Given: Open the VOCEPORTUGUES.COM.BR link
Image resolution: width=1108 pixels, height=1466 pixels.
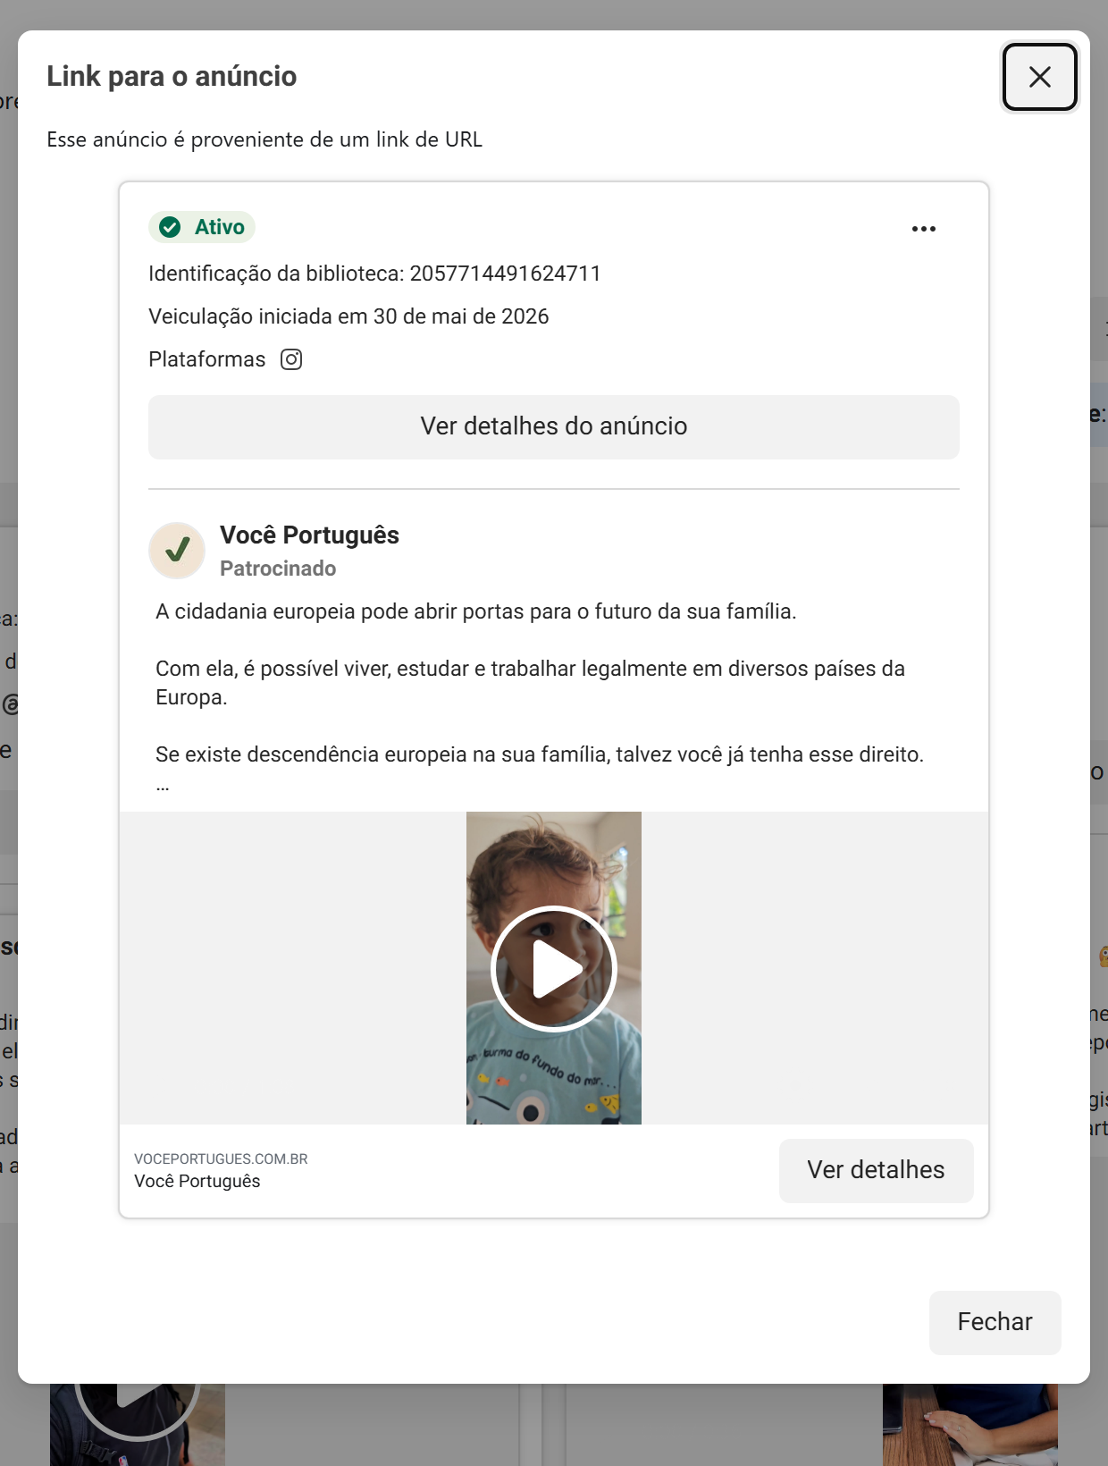Looking at the screenshot, I should coord(221,1158).
